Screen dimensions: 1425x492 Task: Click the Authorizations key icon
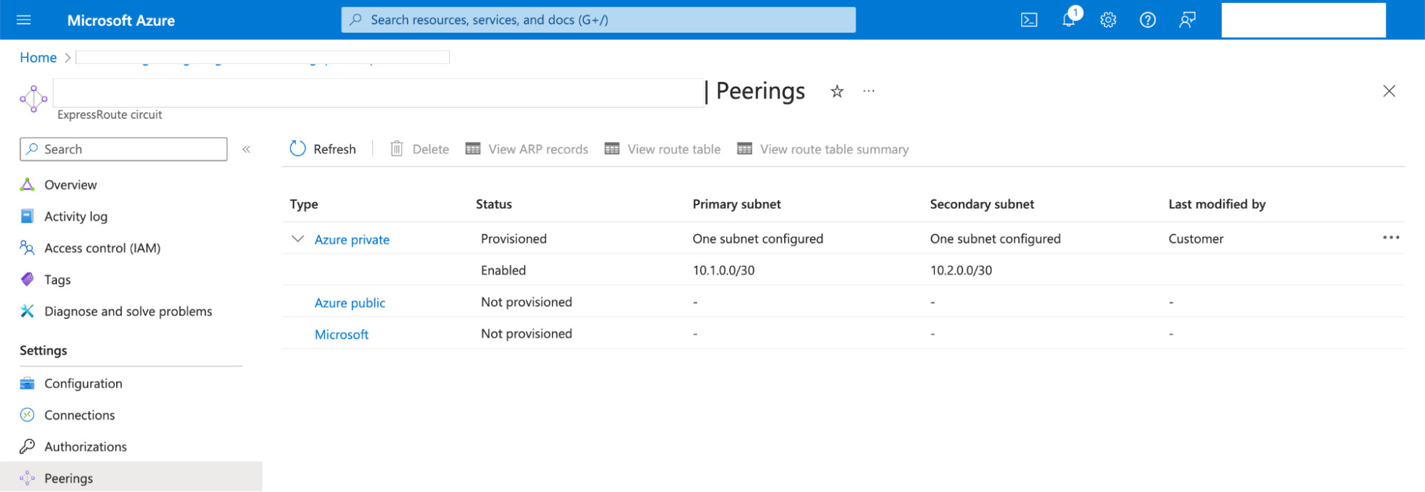(x=27, y=446)
